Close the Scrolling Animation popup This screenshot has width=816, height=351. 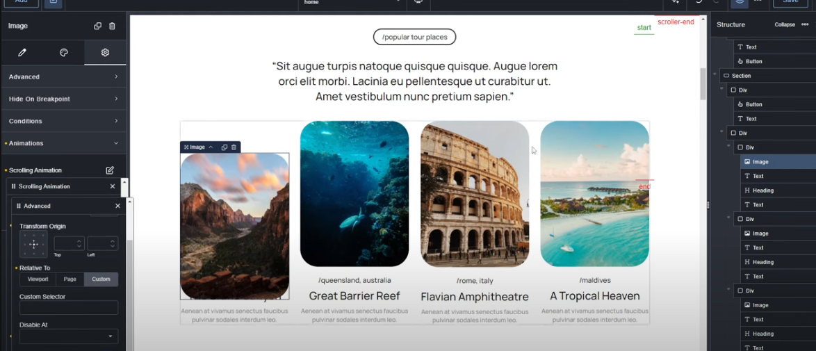(113, 186)
